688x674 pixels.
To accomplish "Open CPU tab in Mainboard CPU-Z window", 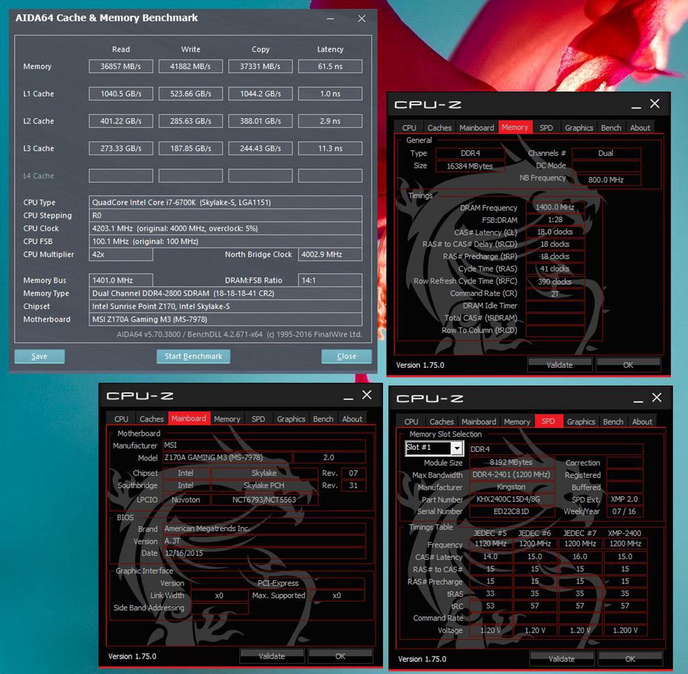I will click(x=121, y=419).
